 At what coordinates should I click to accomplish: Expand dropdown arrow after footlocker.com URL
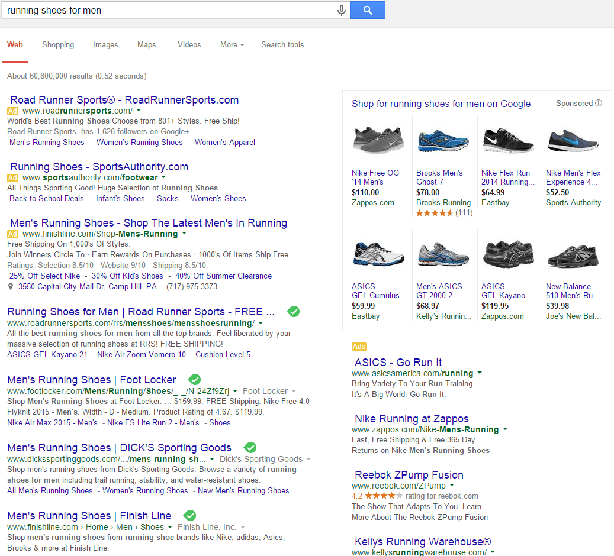(x=235, y=391)
